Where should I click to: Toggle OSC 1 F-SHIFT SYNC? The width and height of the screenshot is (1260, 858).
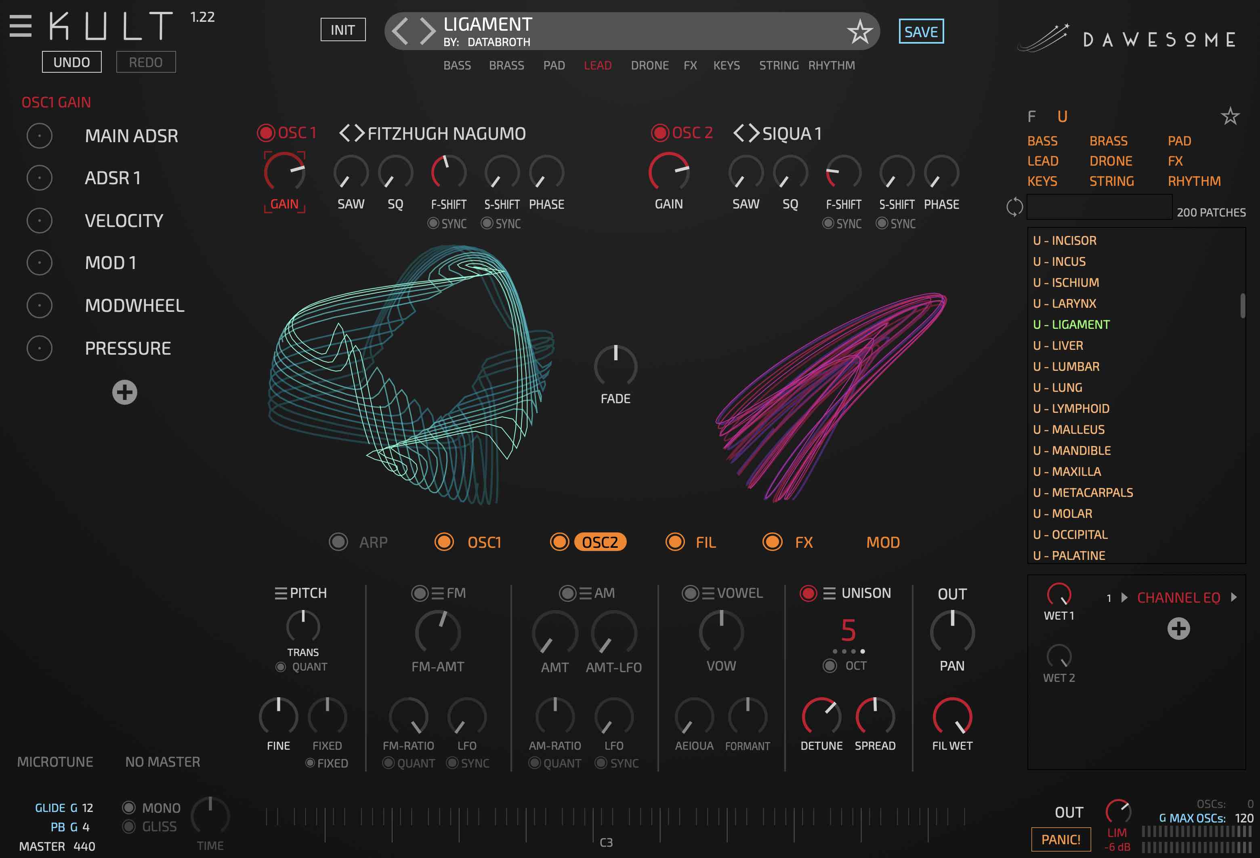pos(433,223)
